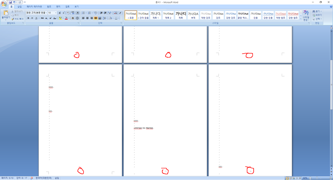Open the 찾기 find tool

pos(317,11)
